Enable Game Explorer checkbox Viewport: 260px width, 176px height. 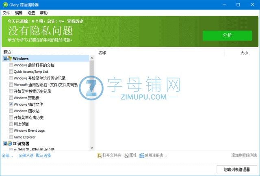[11, 137]
